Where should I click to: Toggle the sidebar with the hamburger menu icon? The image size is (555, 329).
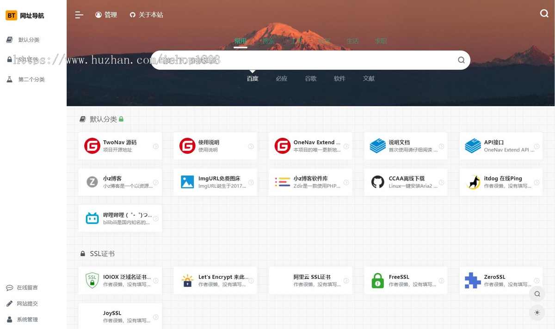tap(79, 15)
